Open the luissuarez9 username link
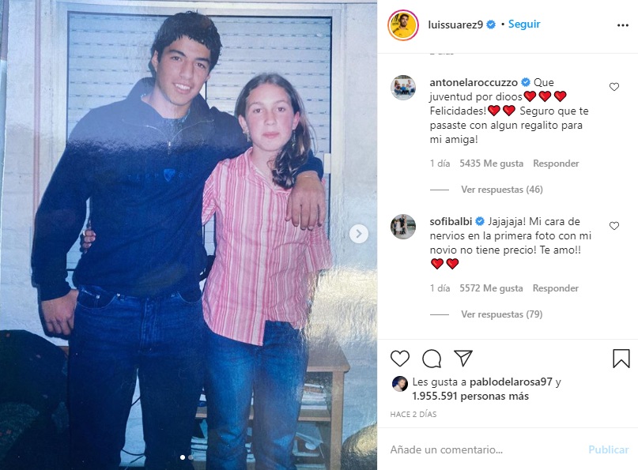Image resolution: width=638 pixels, height=470 pixels. coord(455,24)
